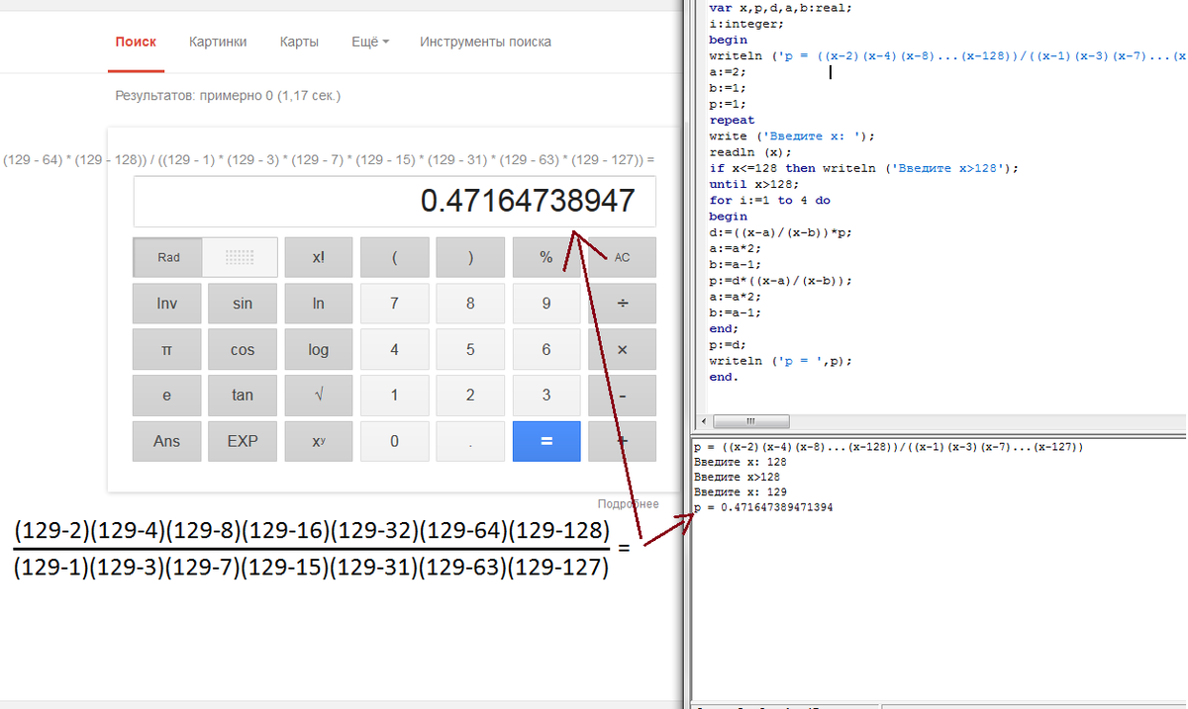This screenshot has width=1188, height=709.
Task: Tap digit 2 on the calculator
Action: (x=470, y=396)
